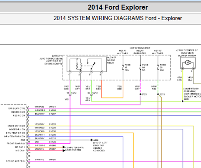Click the fuse 29 symbol
Image resolution: width=201 pixels, height=168 pixels.
pos(158,68)
